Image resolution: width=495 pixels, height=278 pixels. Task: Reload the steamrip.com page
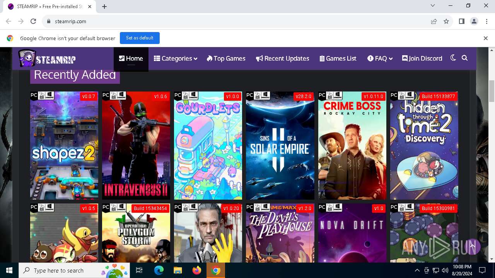click(33, 21)
